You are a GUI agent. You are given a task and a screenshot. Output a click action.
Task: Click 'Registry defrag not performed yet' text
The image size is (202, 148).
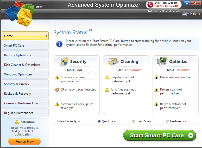pos(173,106)
